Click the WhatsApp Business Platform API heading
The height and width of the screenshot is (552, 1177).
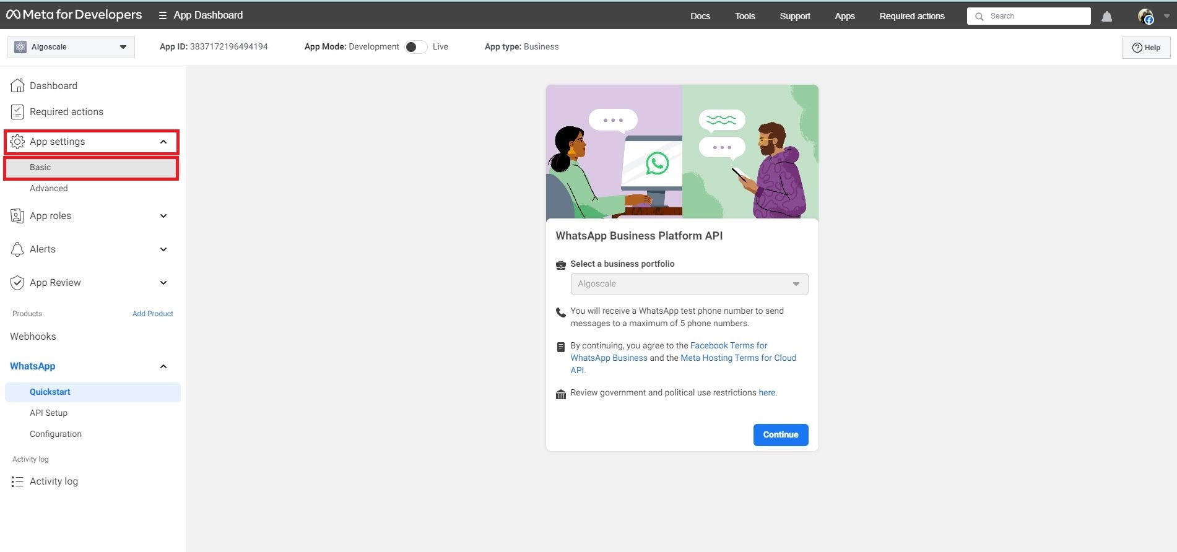click(639, 236)
